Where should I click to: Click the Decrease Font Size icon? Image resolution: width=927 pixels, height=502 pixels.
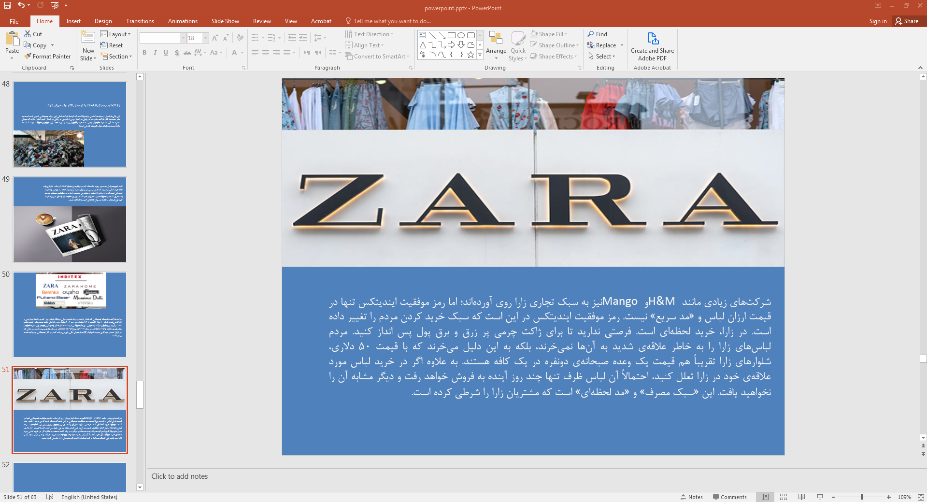tap(226, 38)
